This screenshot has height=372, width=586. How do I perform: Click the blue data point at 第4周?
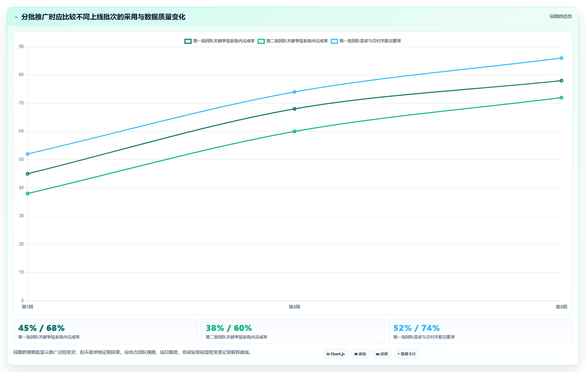tap(294, 92)
